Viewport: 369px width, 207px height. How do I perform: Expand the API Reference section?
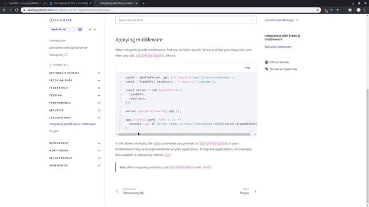pos(74,158)
